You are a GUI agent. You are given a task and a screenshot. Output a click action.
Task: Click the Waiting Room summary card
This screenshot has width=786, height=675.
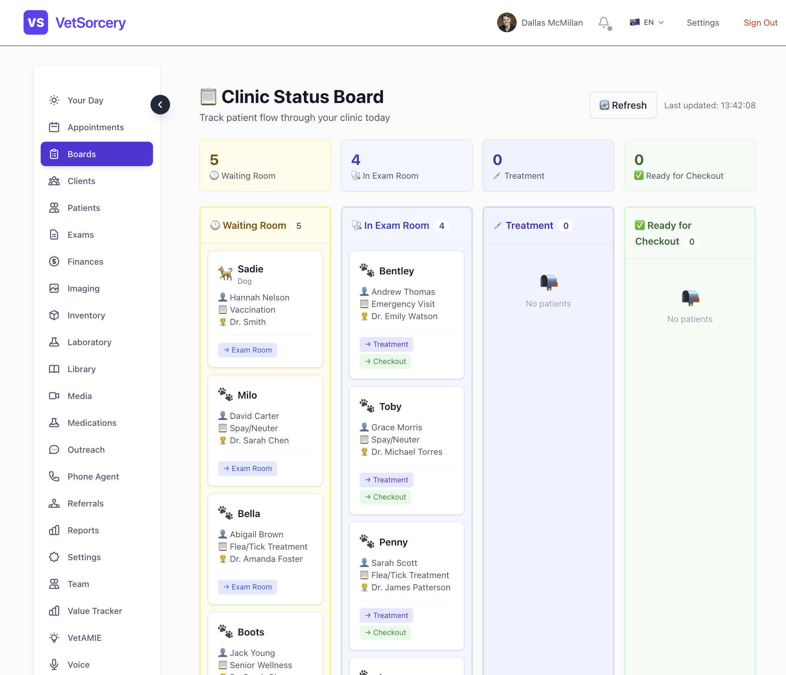tap(265, 166)
